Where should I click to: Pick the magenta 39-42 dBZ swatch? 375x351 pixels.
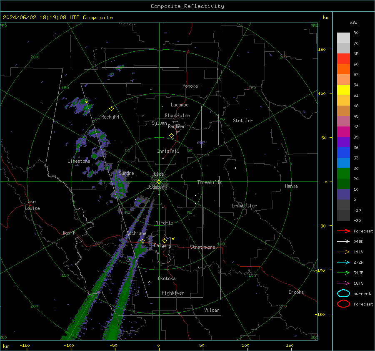click(343, 132)
